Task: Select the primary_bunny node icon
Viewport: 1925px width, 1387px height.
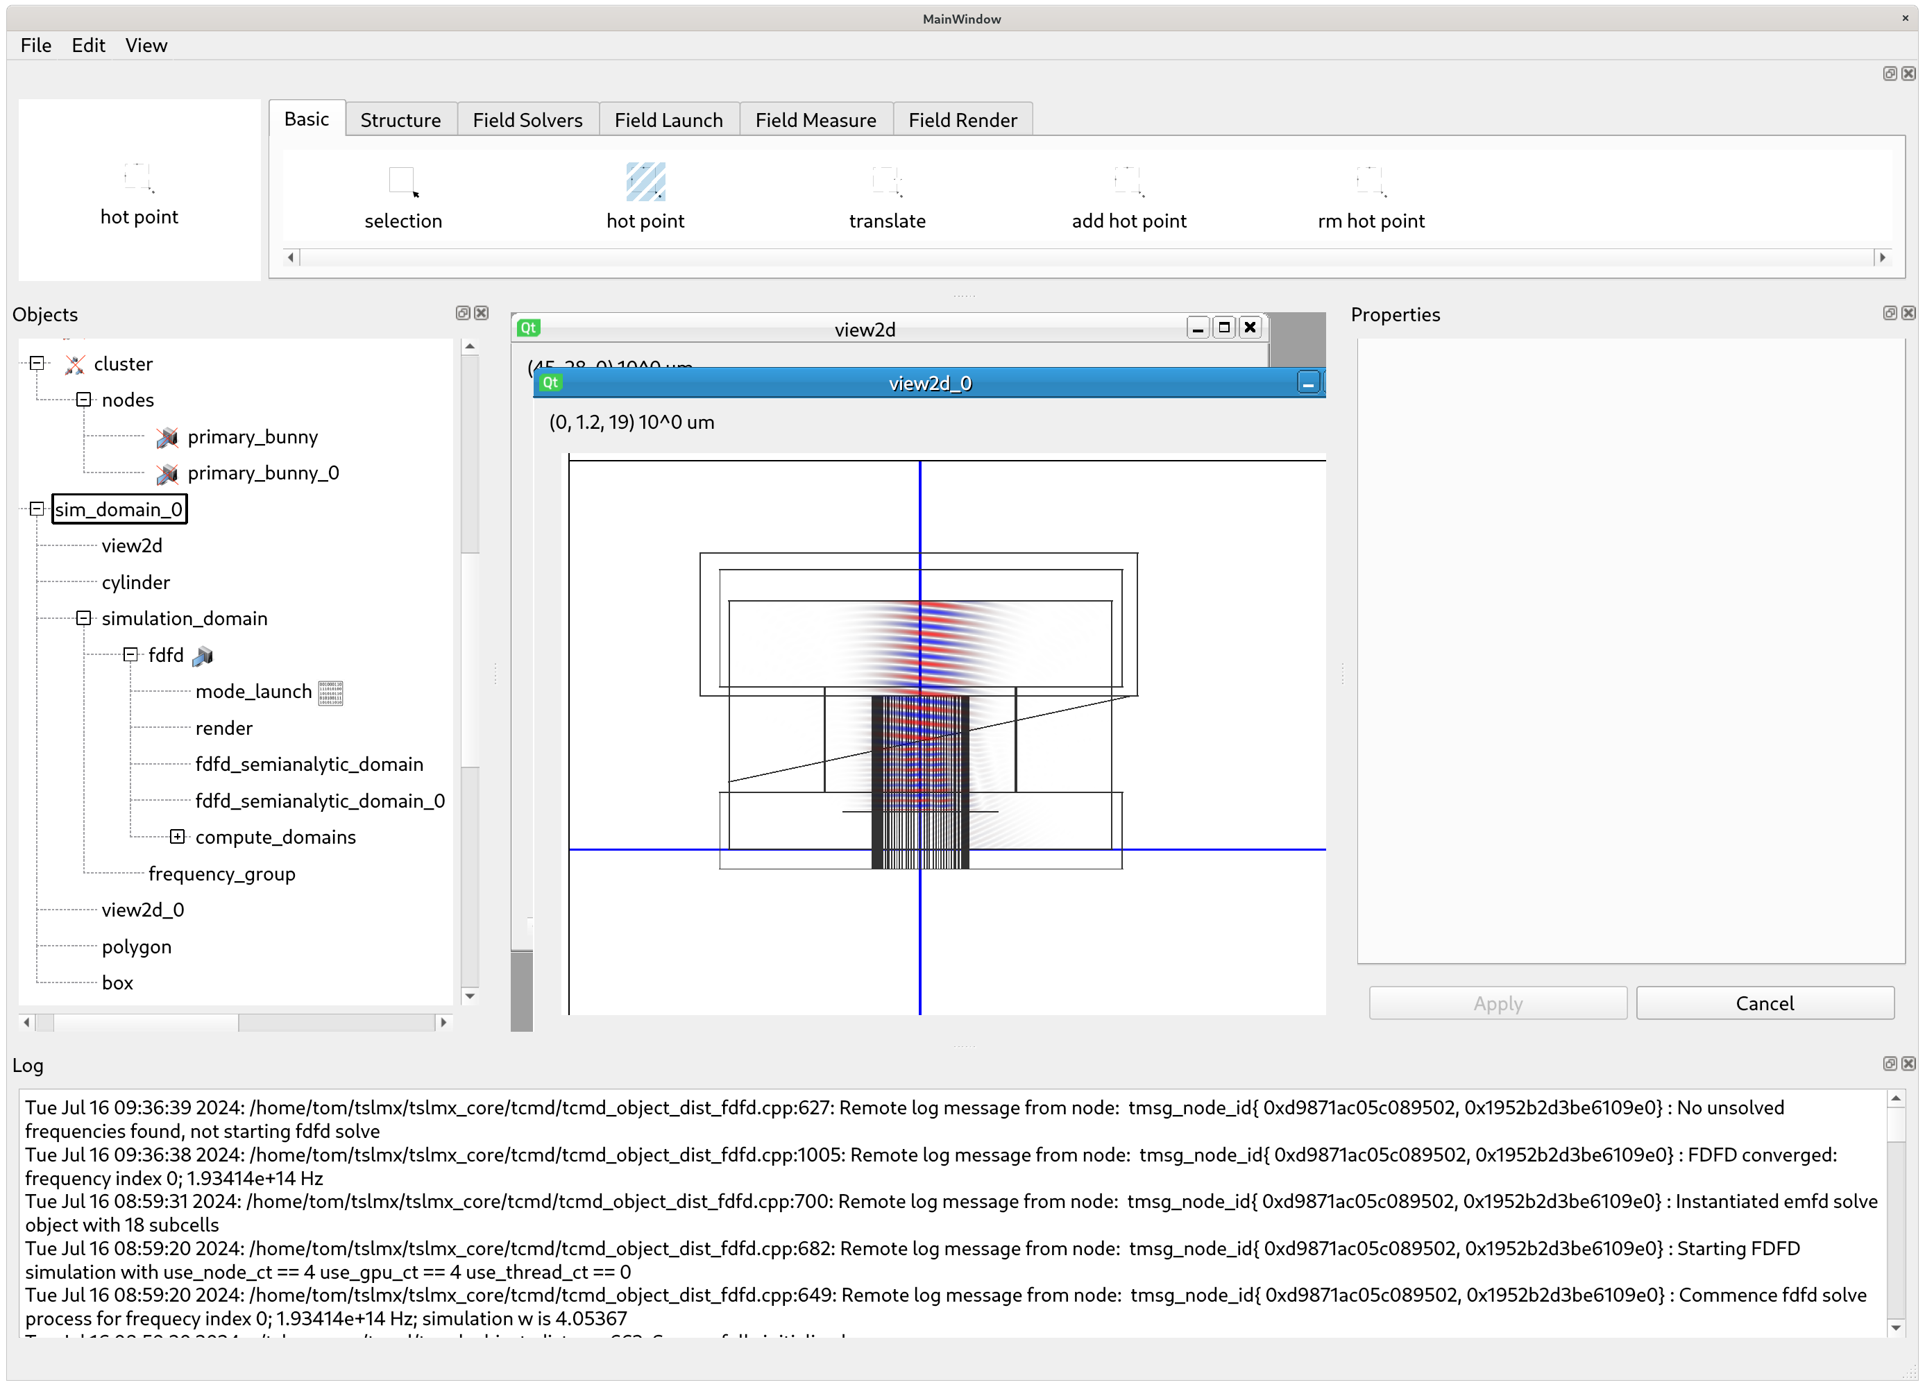Action: tap(167, 437)
